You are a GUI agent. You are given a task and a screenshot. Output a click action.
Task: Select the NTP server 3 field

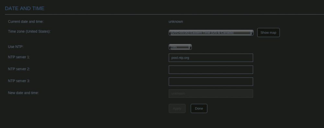(211, 82)
